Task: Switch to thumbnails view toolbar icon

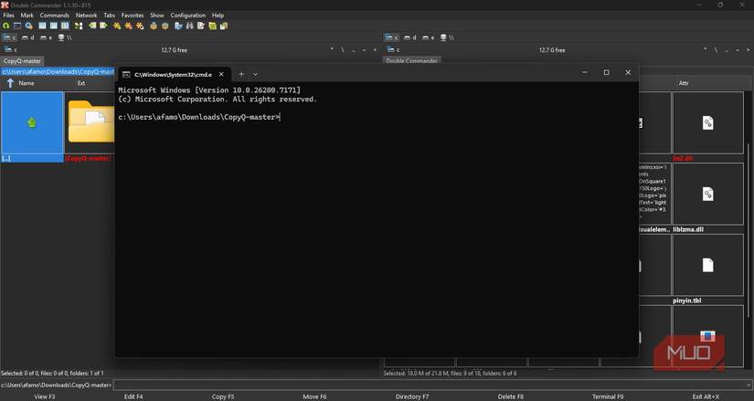Action: click(x=65, y=26)
